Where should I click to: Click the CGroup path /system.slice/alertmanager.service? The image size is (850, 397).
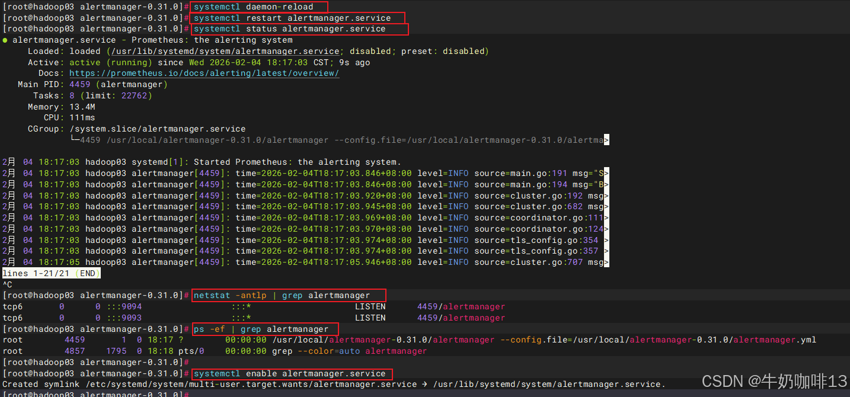coord(158,129)
